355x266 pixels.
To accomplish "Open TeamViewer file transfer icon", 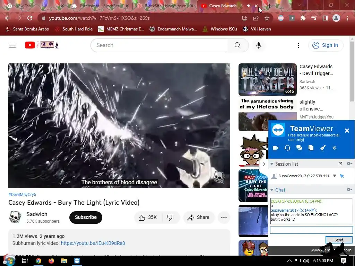I will point(311,148).
